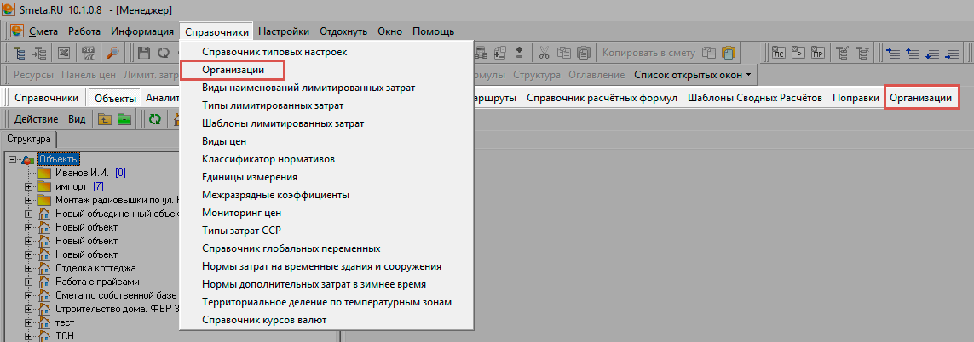Click the floppy disk save icon
This screenshot has height=342, width=974.
[144, 54]
